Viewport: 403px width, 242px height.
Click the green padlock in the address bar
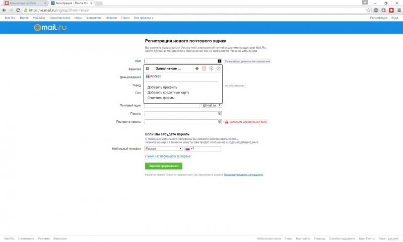click(x=26, y=10)
